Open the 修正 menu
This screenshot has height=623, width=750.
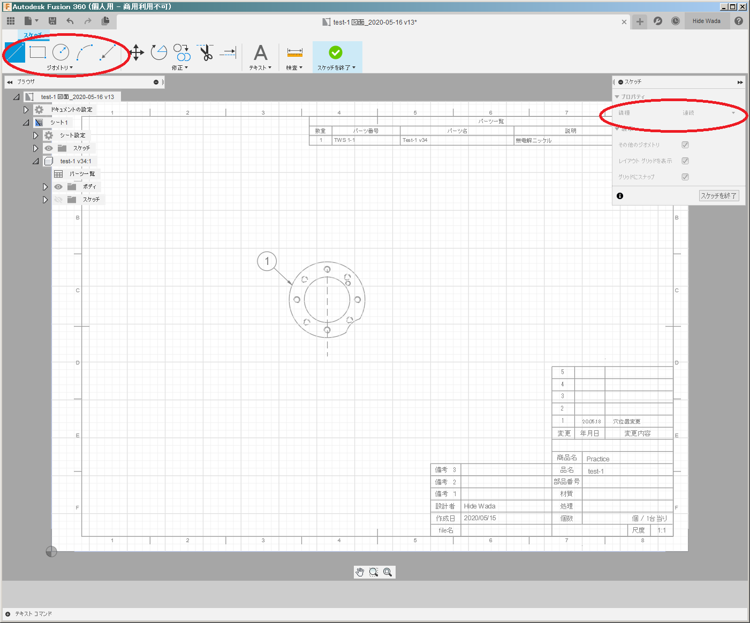tap(180, 68)
